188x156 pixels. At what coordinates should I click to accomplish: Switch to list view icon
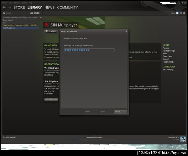click(x=181, y=13)
